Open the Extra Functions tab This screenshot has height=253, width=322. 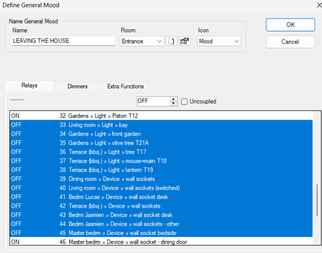(x=125, y=86)
